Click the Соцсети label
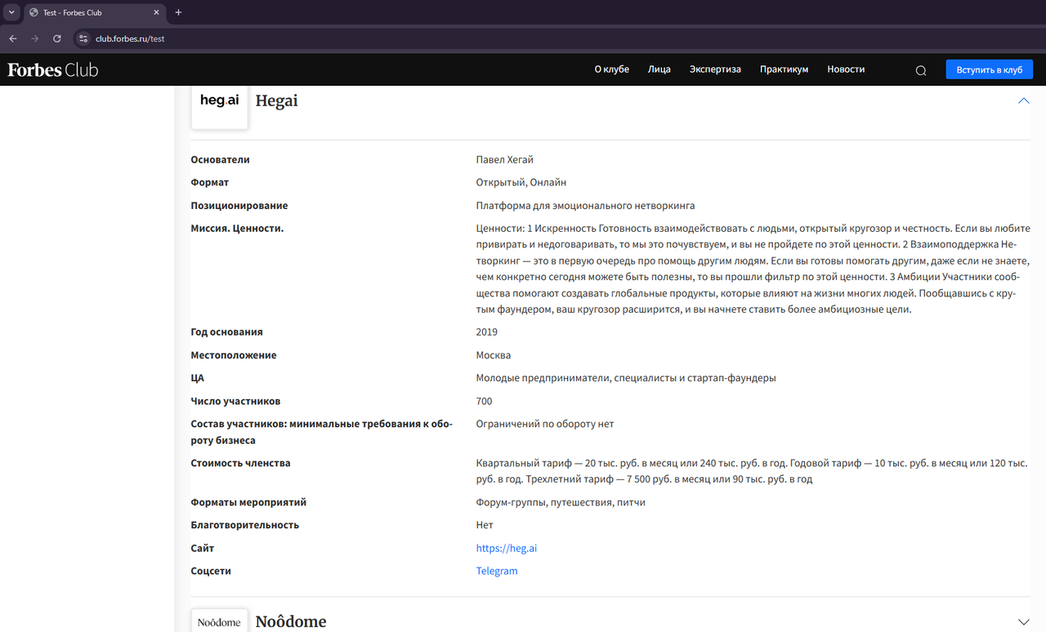Screen dimensions: 1046x632 211,571
